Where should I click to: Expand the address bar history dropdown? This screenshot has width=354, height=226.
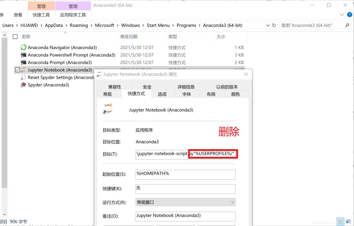point(268,25)
